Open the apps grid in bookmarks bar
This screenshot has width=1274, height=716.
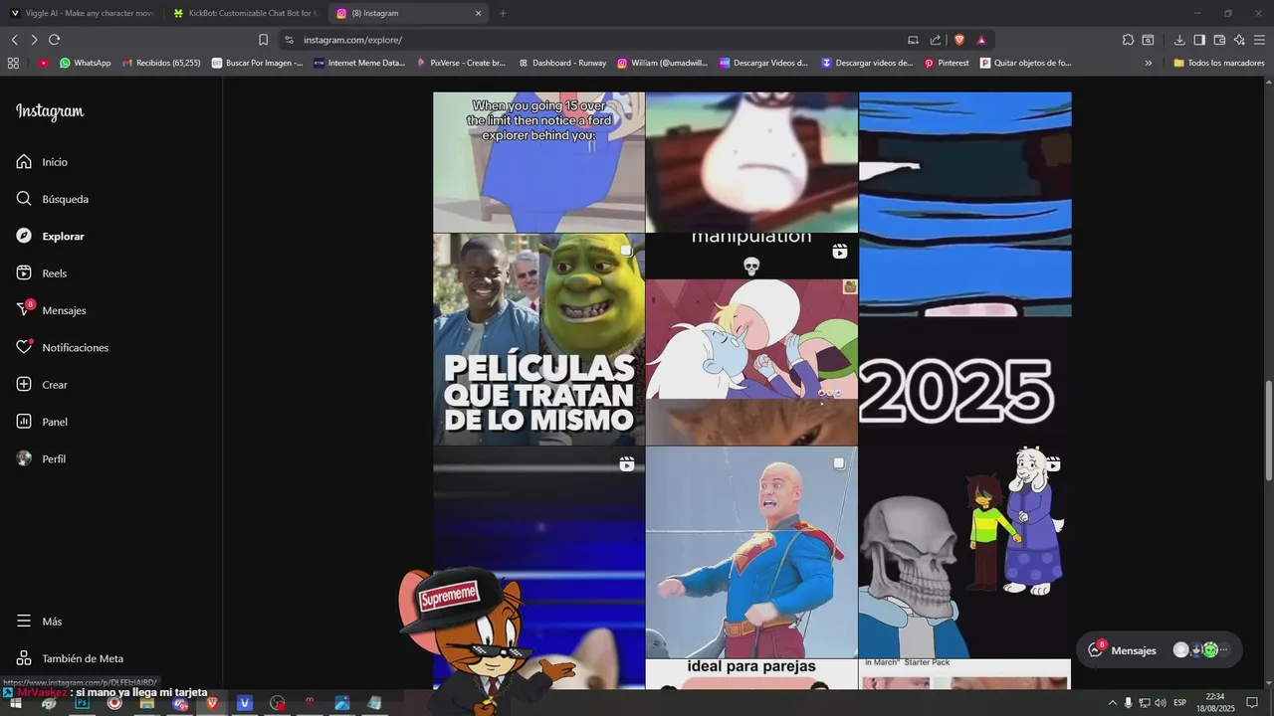coord(13,63)
